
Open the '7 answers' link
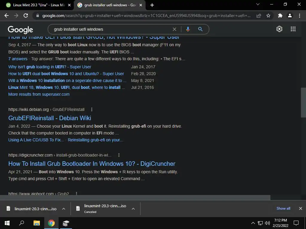(x=18, y=59)
